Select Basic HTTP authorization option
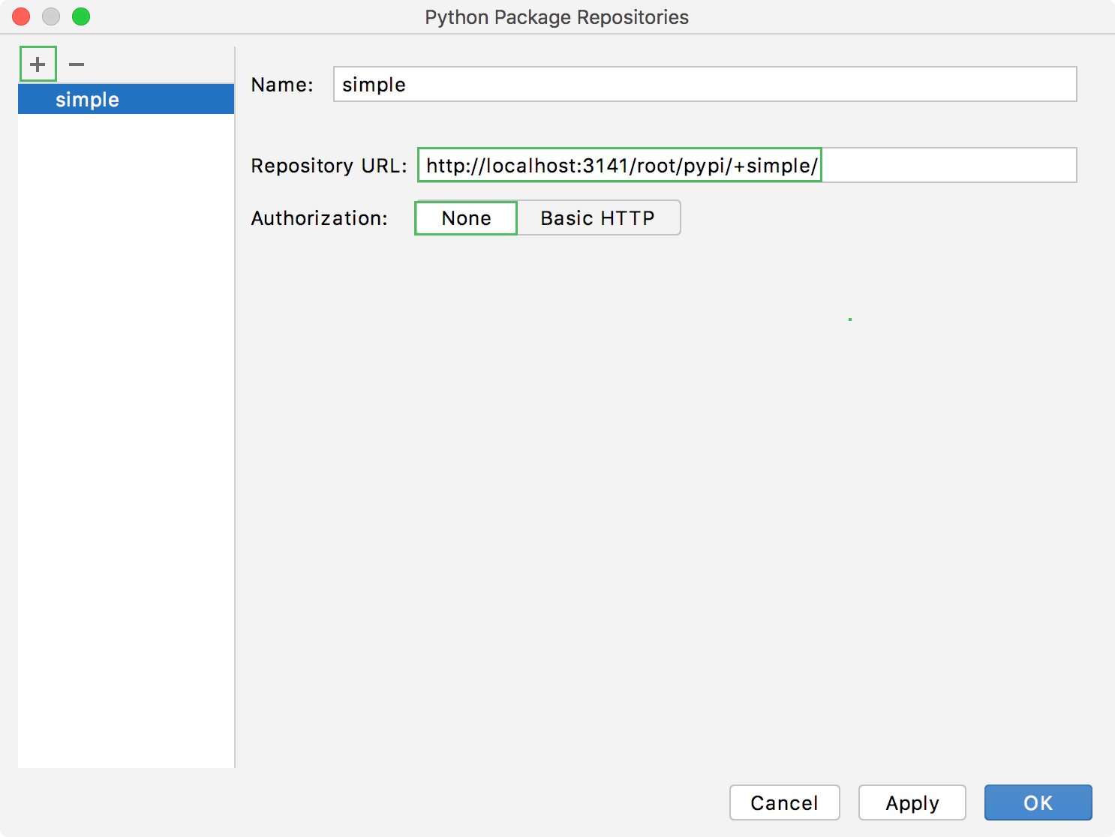Image resolution: width=1115 pixels, height=837 pixels. pyautogui.click(x=597, y=217)
